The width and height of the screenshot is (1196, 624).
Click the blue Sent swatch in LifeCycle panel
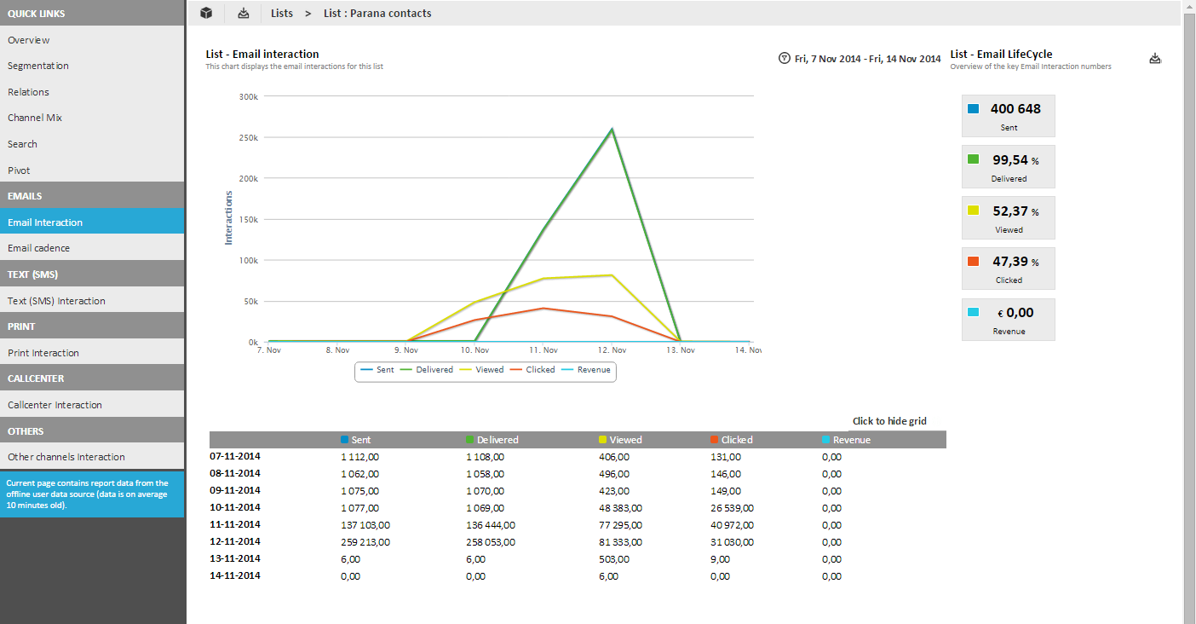(x=973, y=109)
